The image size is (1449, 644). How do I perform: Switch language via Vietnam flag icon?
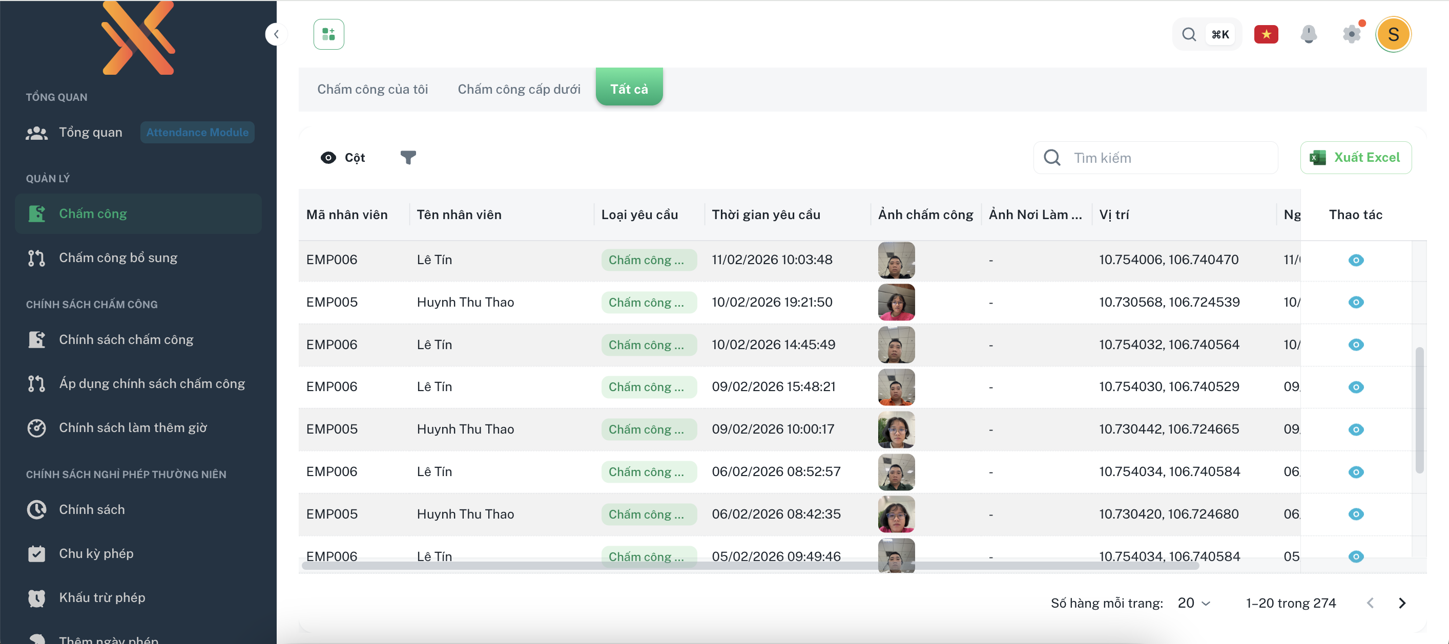pos(1266,34)
